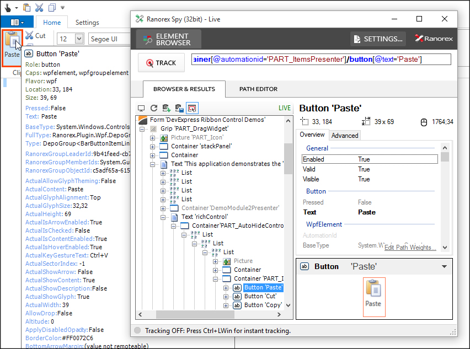
Task: Select the Enabled property row
Action: tap(370, 159)
